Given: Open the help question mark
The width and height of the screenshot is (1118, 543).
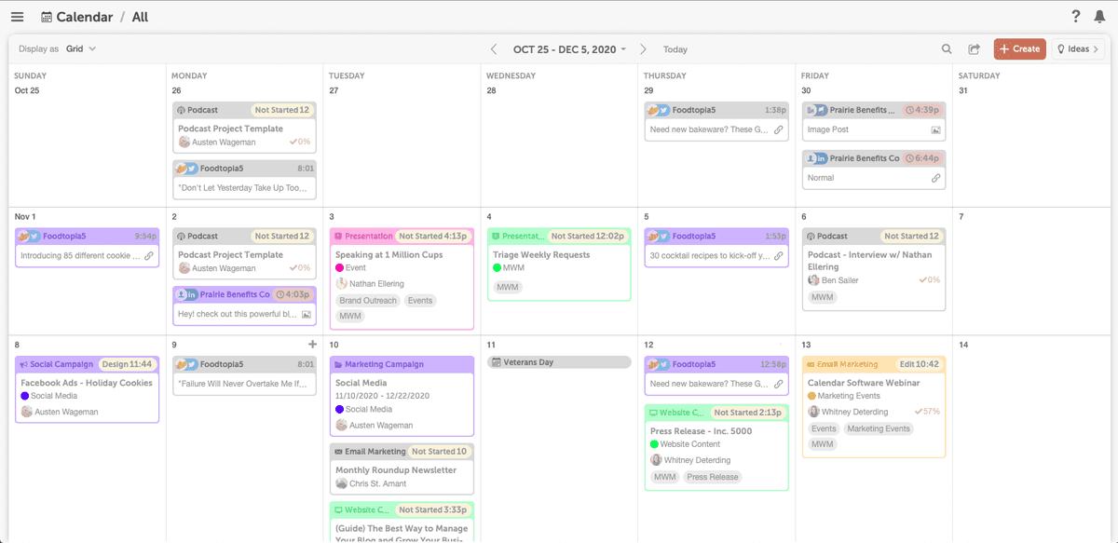Looking at the screenshot, I should coord(1075,16).
